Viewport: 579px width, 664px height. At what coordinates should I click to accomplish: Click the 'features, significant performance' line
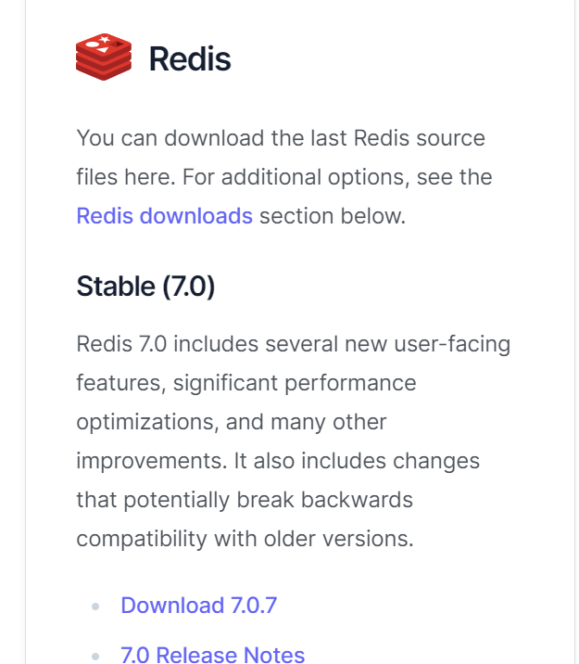(246, 383)
